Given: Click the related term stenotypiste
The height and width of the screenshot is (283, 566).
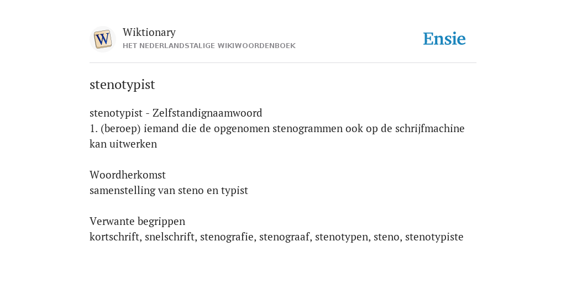Looking at the screenshot, I should click(x=434, y=237).
